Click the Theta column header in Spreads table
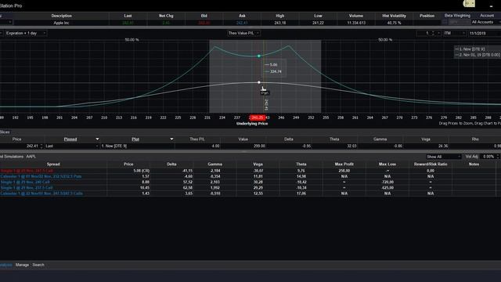Viewport: 501px width, 282px height. (301, 164)
